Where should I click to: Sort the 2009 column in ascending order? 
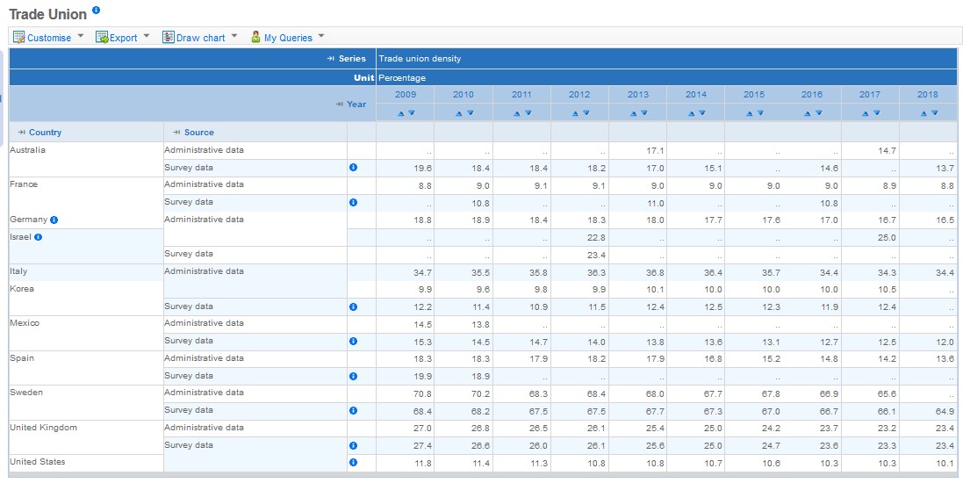(x=400, y=113)
